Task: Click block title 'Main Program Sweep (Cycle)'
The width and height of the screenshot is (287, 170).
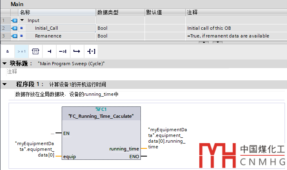Action: pyautogui.click(x=71, y=64)
